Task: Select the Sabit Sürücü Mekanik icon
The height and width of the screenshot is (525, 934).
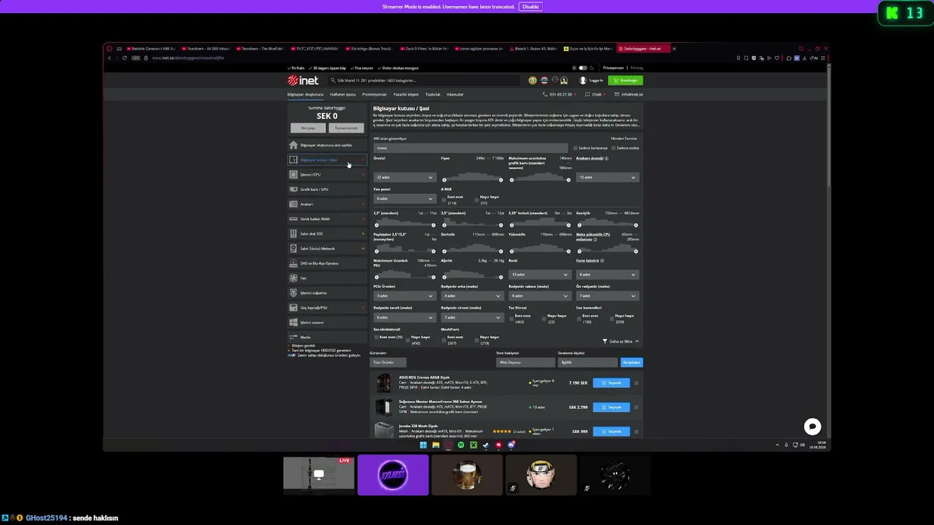Action: [293, 249]
